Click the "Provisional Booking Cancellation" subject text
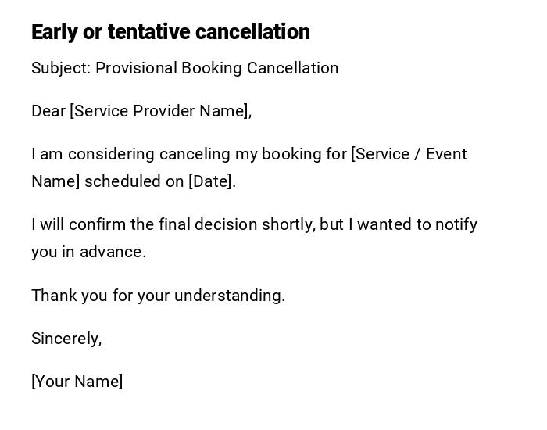The width and height of the screenshot is (547, 430). pyautogui.click(x=217, y=68)
